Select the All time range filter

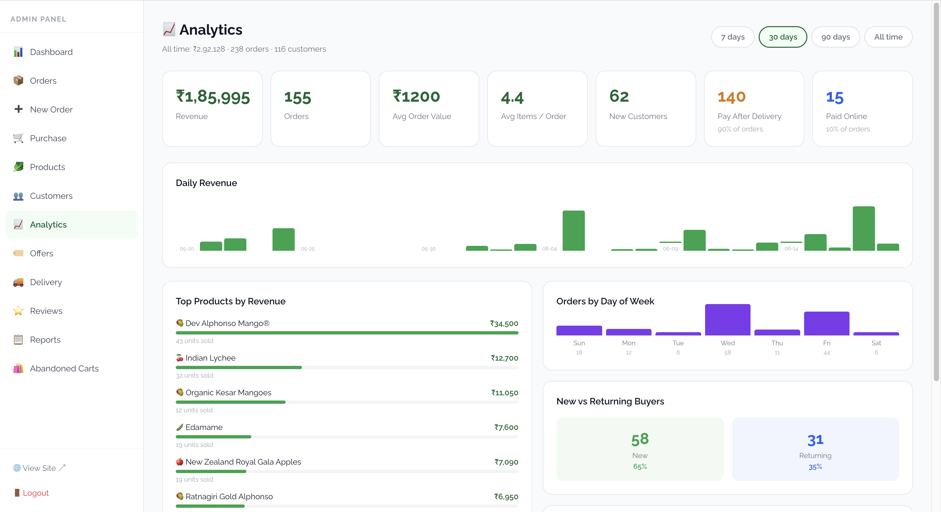click(888, 37)
